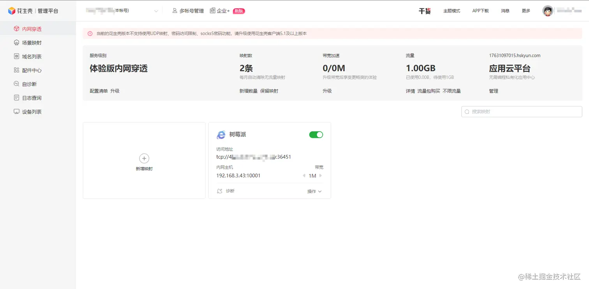Click the tcp access address ending :36451

tap(254, 157)
